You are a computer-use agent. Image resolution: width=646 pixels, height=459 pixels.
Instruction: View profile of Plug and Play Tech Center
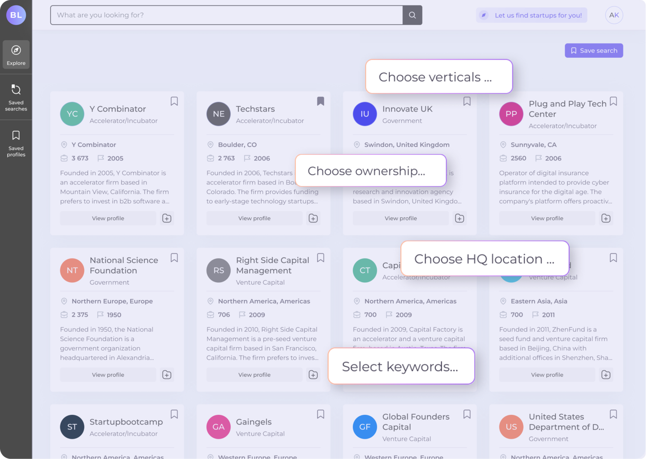click(547, 218)
